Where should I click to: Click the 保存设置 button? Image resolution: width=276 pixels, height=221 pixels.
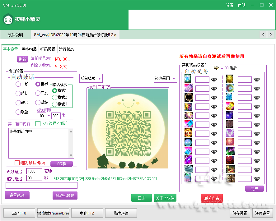(240, 213)
